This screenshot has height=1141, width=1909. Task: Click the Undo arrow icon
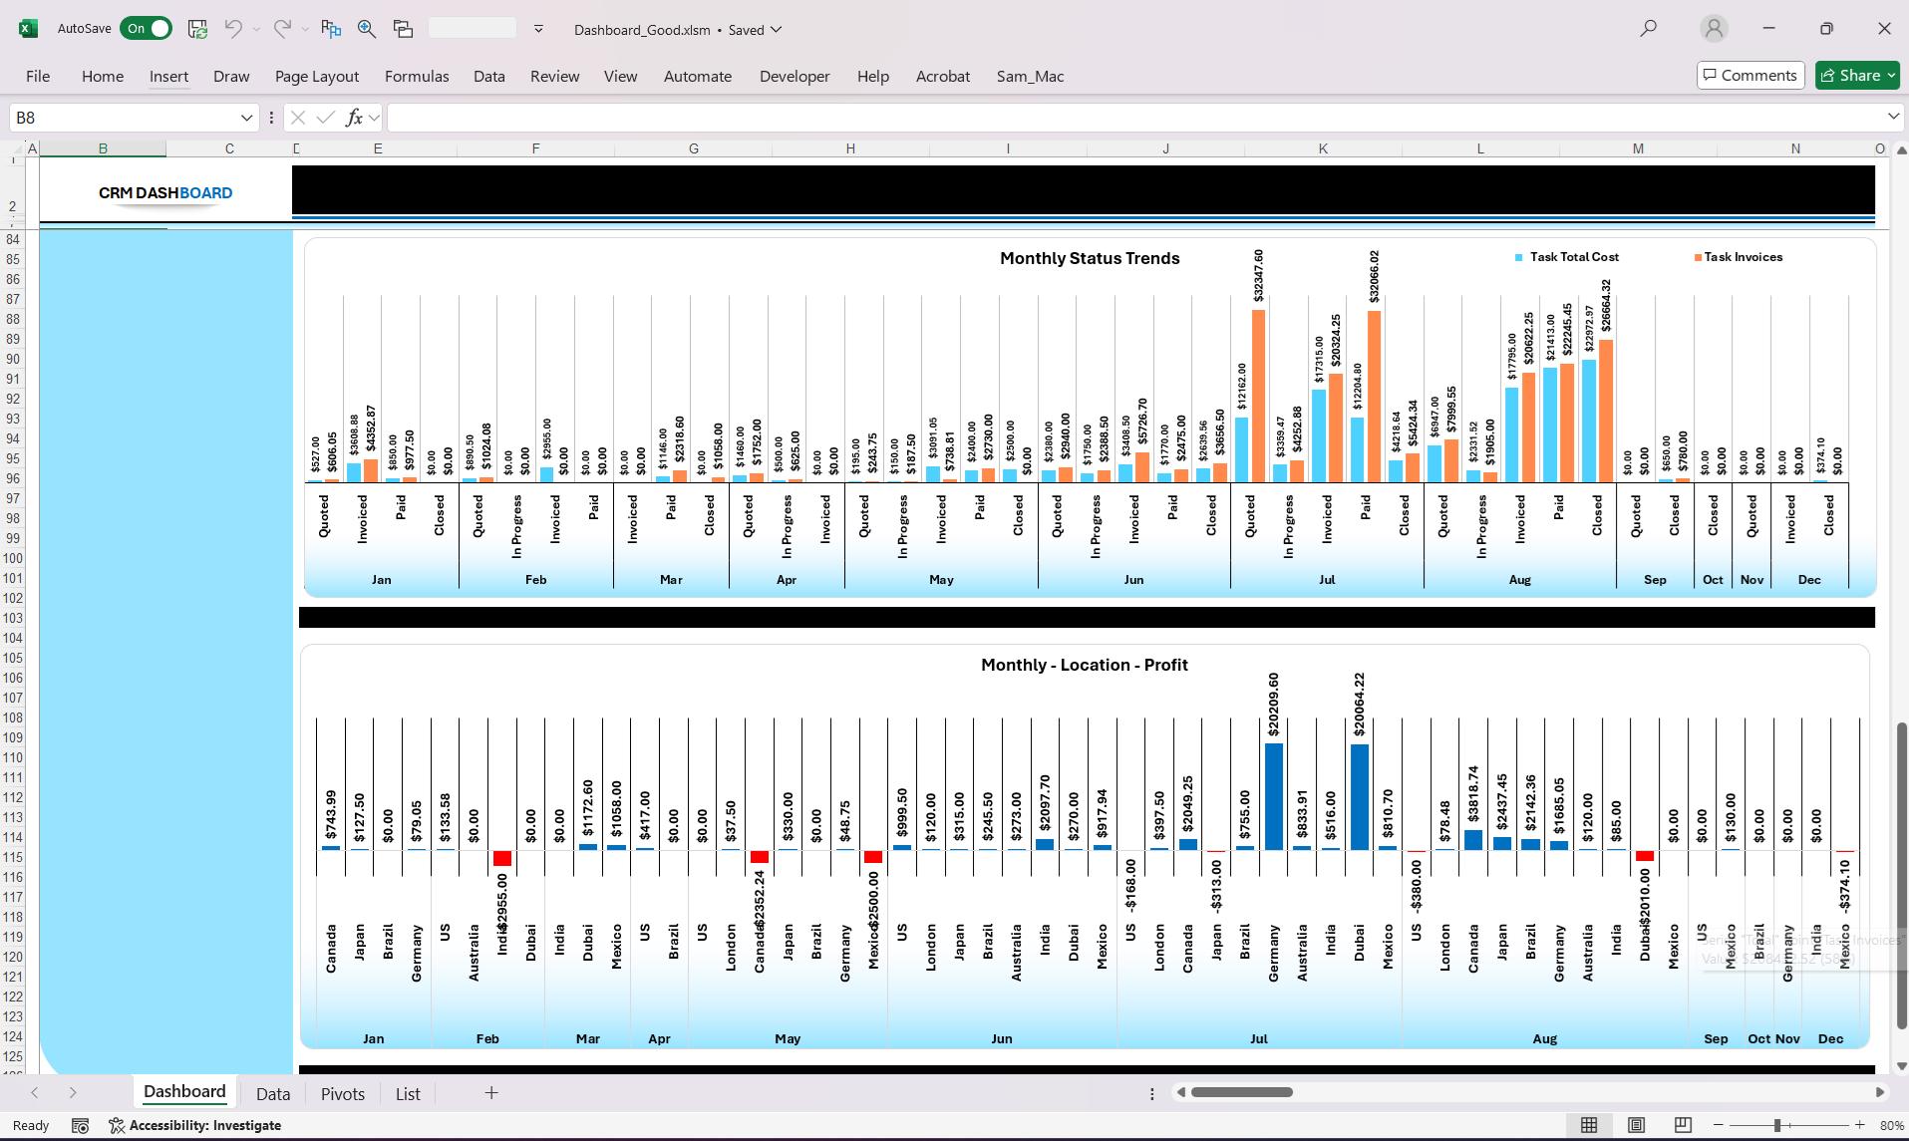tap(233, 29)
